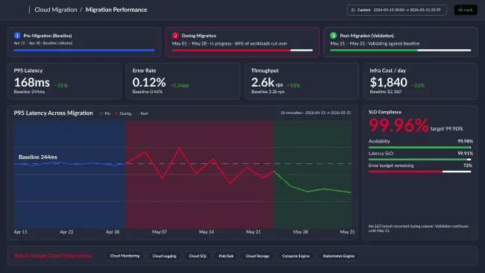Click the No SLO breach note text
The width and height of the screenshot is (485, 273).
(419, 228)
